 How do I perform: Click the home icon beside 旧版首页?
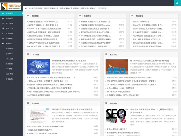click(3, 18)
